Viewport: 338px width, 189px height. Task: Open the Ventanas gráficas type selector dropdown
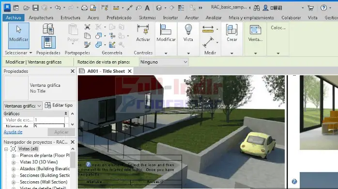23,106
